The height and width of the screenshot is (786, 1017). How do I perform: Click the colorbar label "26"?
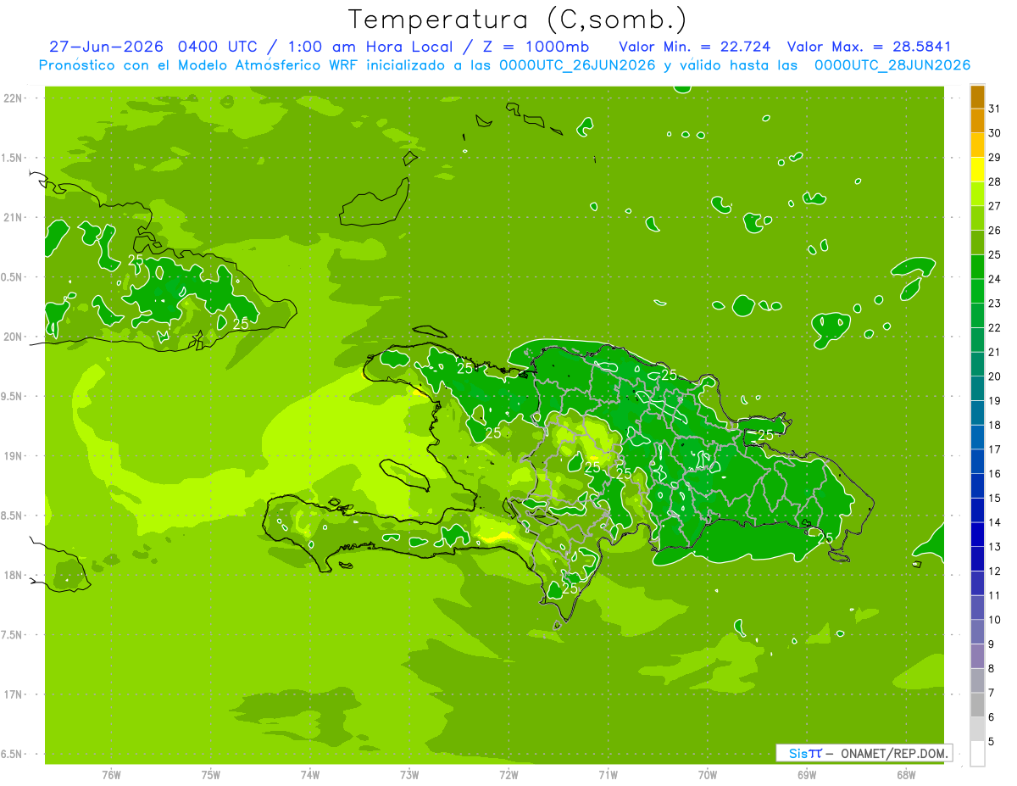click(994, 231)
